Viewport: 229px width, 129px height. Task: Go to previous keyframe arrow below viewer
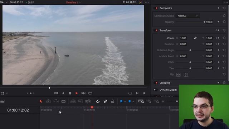(28, 93)
